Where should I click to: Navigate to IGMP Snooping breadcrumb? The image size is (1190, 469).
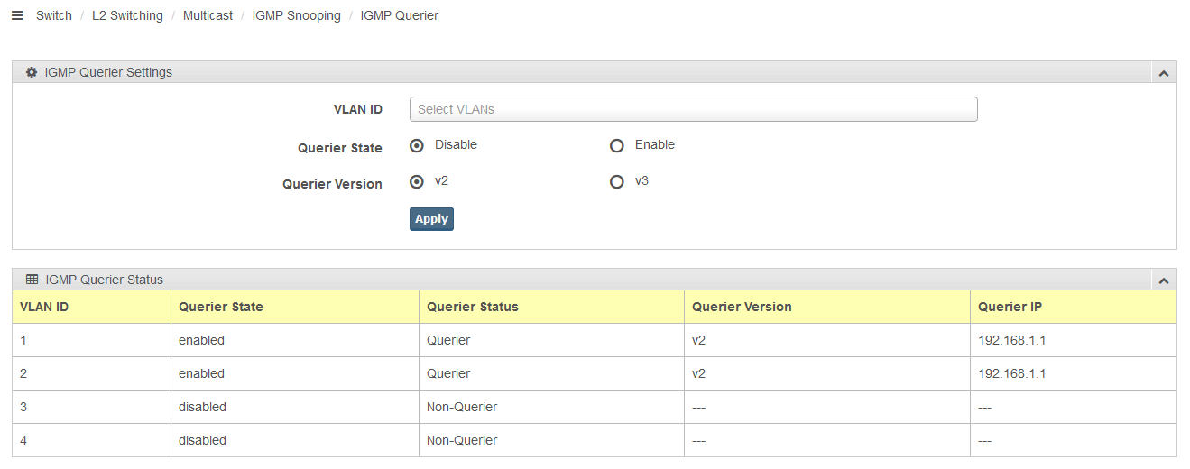pyautogui.click(x=297, y=15)
